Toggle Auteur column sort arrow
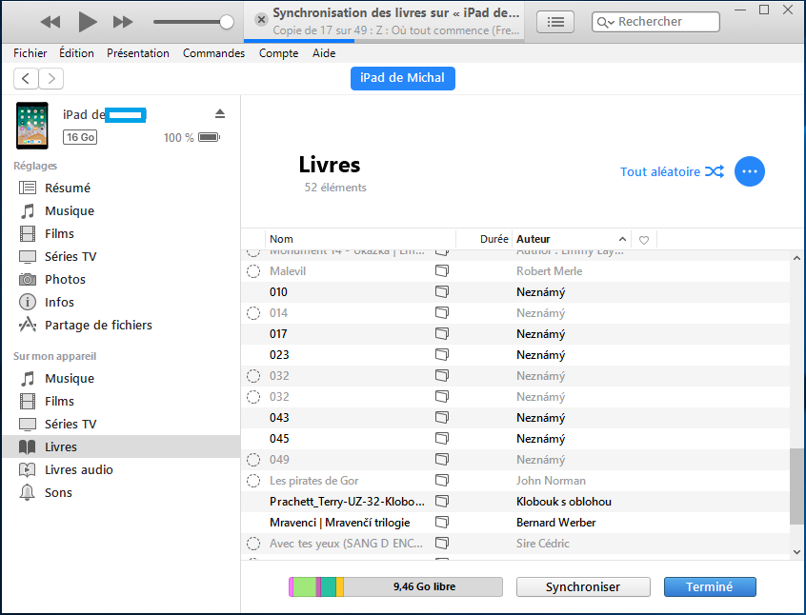This screenshot has width=806, height=615. [622, 239]
